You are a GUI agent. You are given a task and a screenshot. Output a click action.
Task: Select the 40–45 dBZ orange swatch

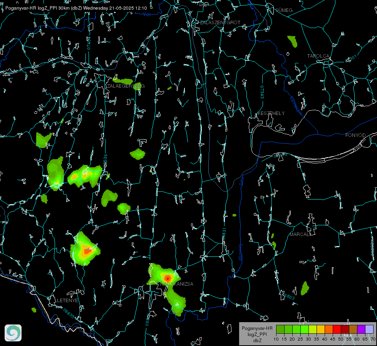coord(329,329)
